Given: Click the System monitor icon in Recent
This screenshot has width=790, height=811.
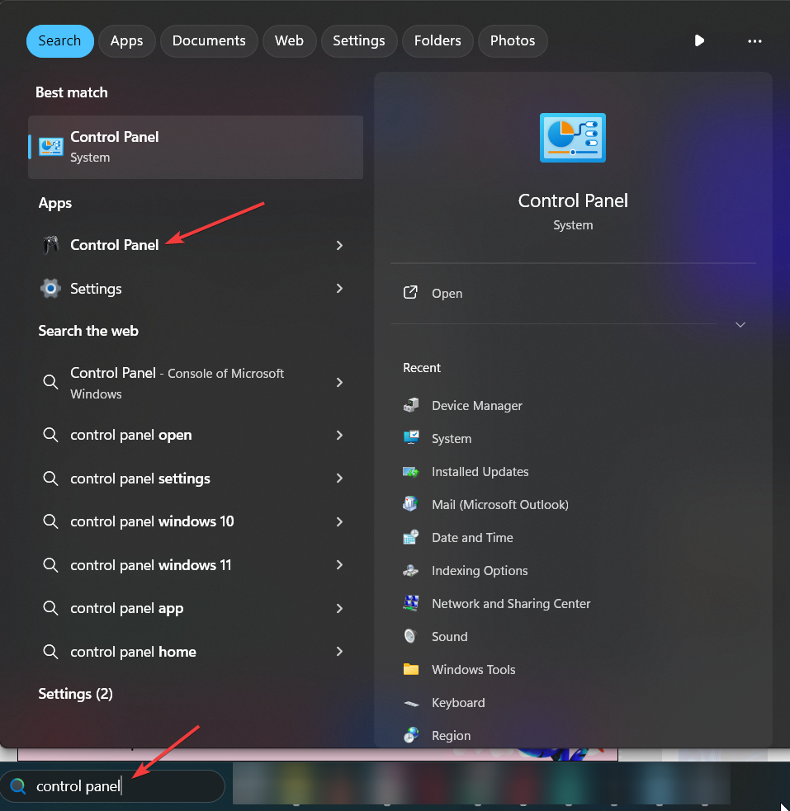Looking at the screenshot, I should pos(411,438).
